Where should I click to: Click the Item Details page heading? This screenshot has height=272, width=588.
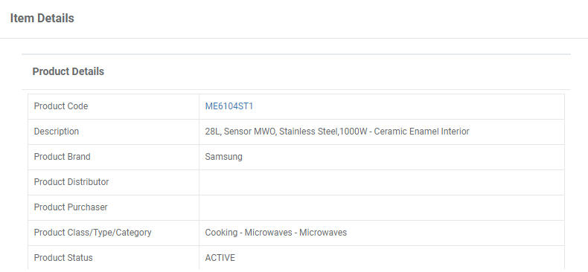coord(42,18)
